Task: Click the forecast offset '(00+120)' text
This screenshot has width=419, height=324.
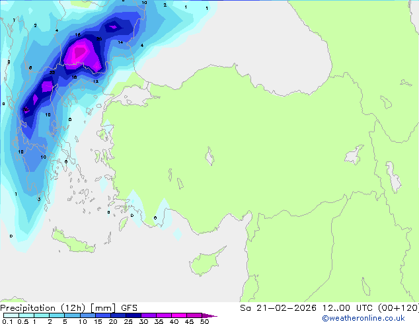Action: [399, 308]
